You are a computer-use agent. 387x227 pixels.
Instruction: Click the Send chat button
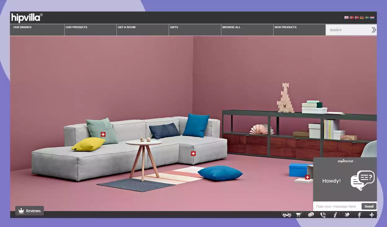(369, 206)
